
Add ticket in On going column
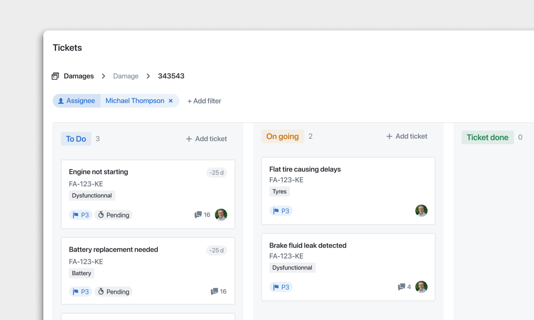pos(407,136)
